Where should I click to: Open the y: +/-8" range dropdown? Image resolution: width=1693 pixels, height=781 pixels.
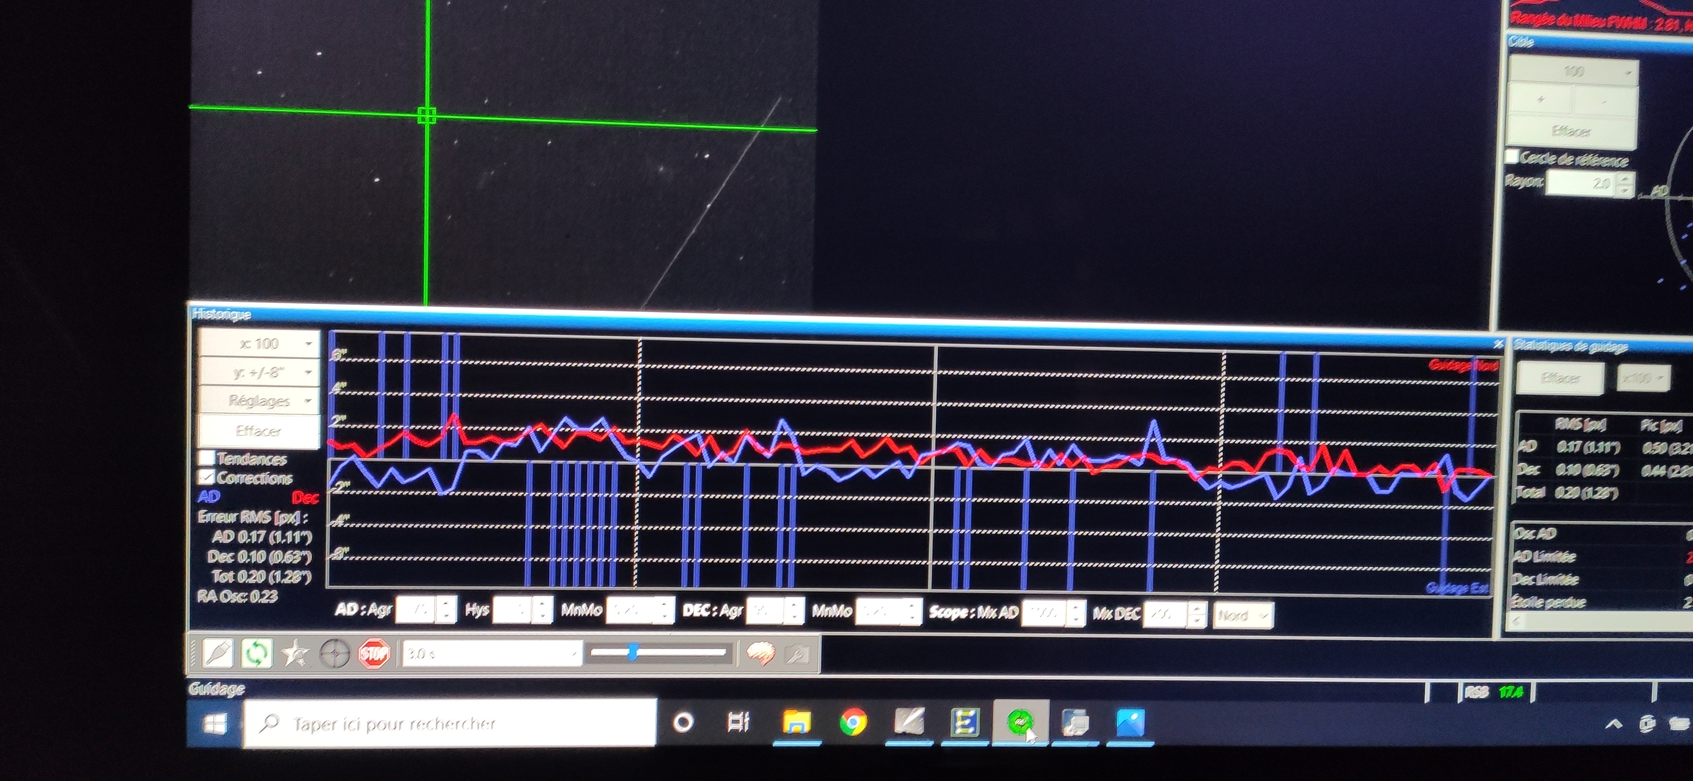259,372
